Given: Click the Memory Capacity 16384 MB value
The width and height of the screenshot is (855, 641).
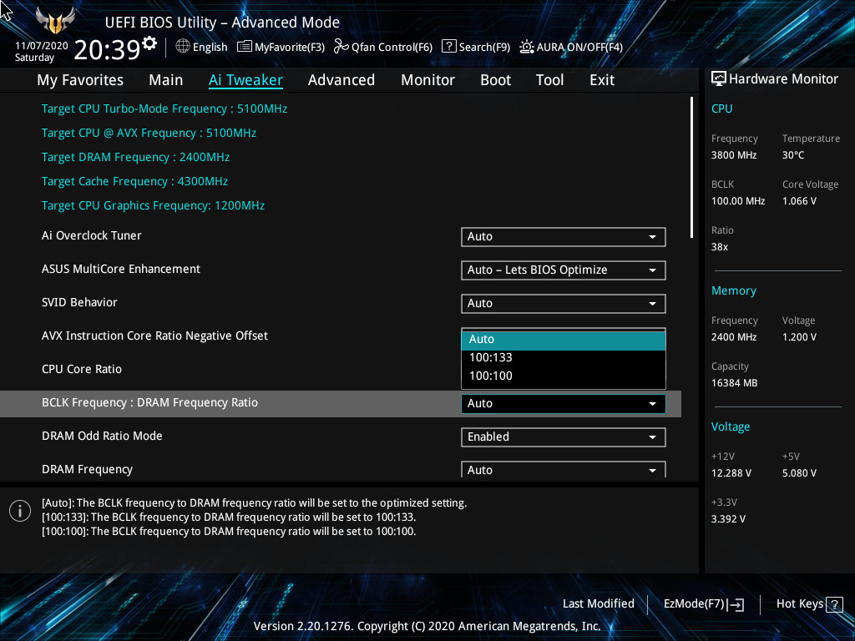Looking at the screenshot, I should 734,383.
